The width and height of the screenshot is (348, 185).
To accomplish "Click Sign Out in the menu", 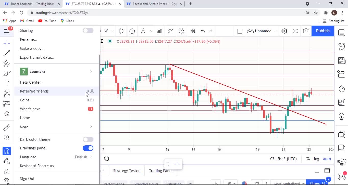I will coord(27,179).
